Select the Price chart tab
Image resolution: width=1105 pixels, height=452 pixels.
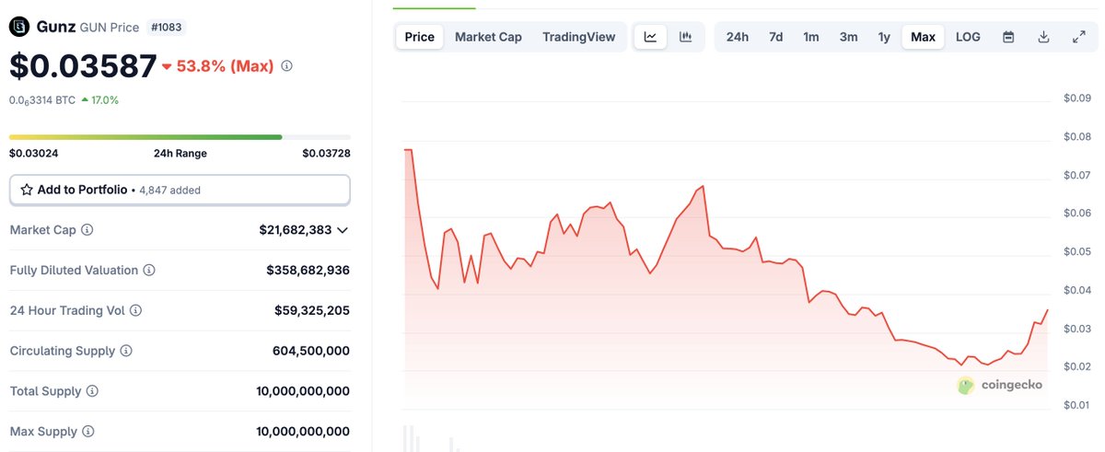tap(420, 37)
